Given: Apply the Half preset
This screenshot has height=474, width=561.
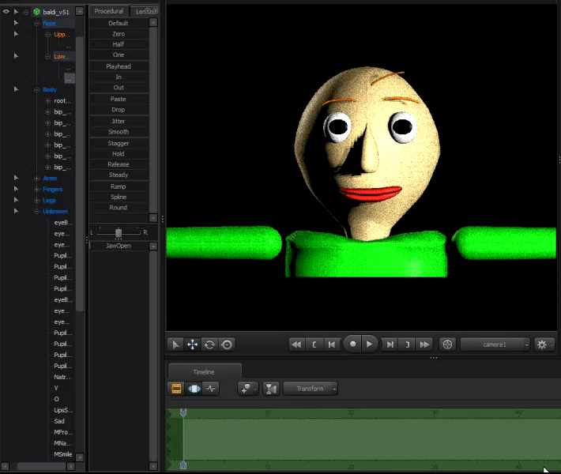Looking at the screenshot, I should [119, 44].
